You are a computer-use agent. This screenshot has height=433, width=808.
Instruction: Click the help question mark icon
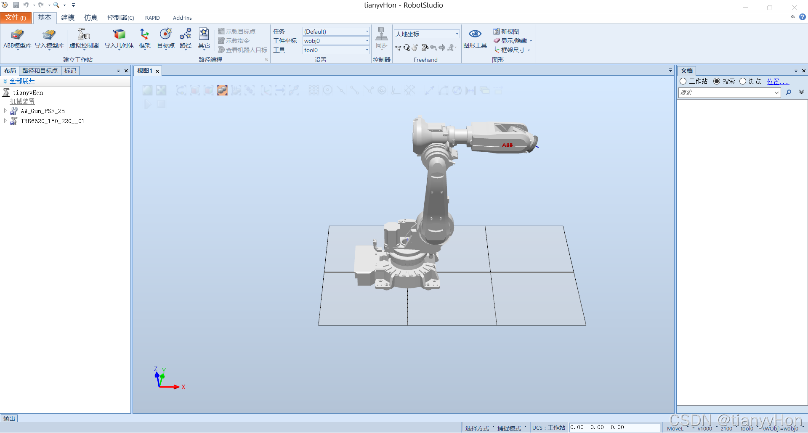[803, 17]
